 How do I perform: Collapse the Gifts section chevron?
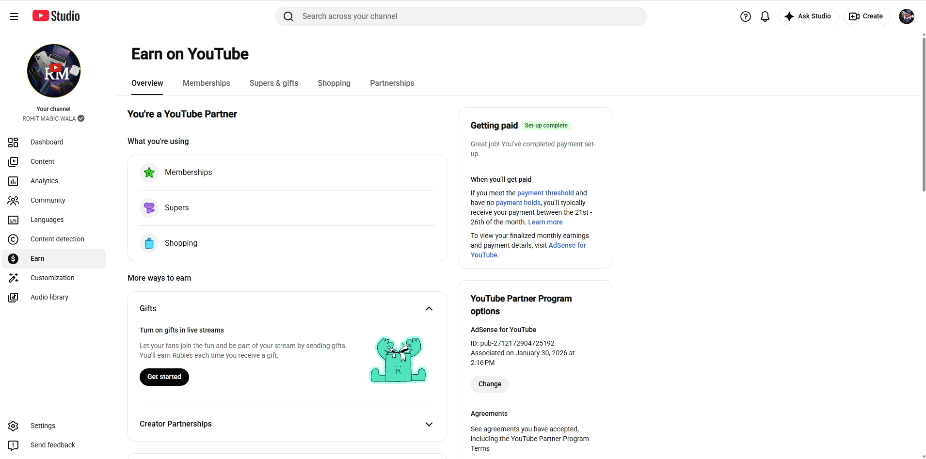click(x=429, y=309)
